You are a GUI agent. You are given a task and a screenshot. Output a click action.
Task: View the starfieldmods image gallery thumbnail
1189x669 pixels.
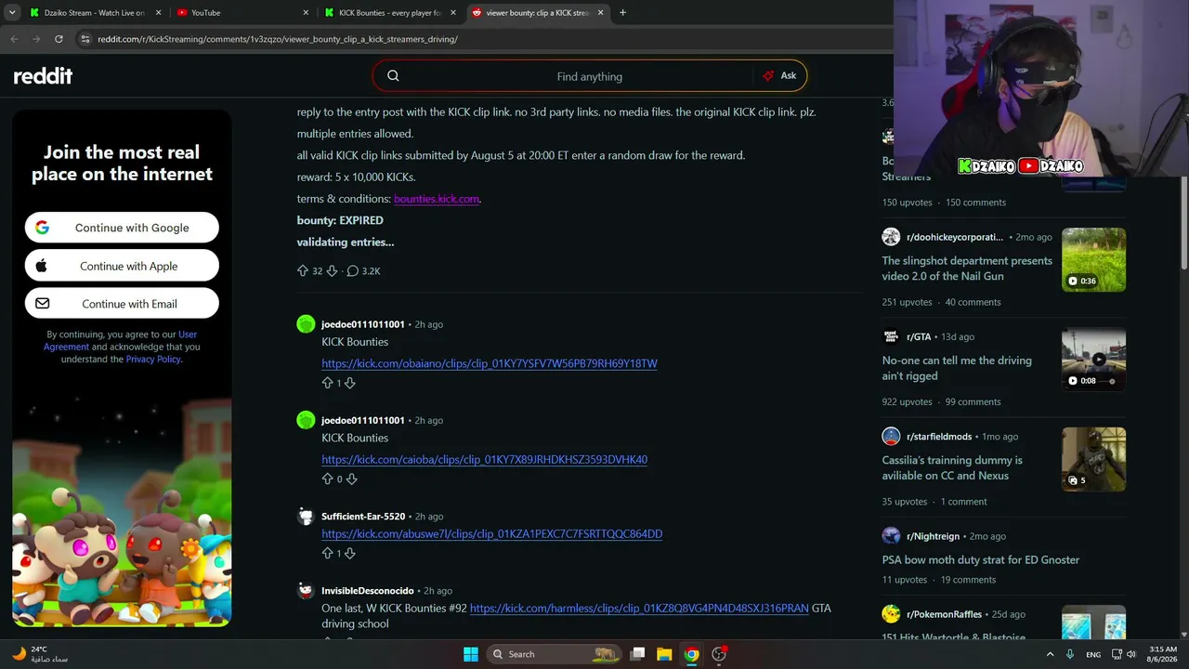(x=1093, y=459)
